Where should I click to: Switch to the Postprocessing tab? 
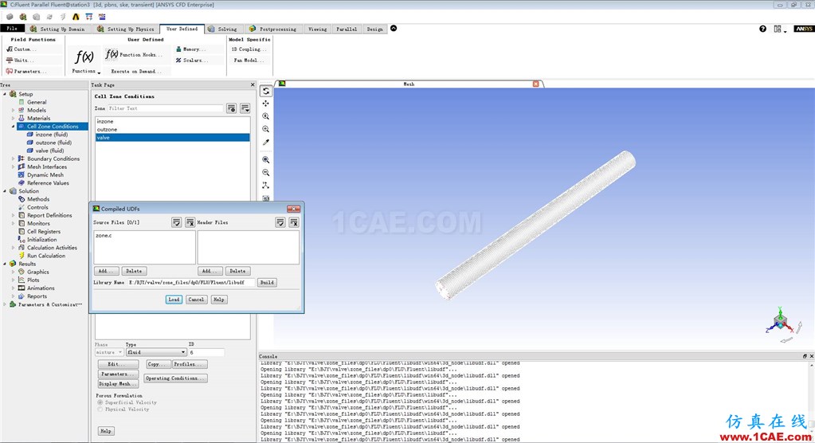[x=273, y=29]
